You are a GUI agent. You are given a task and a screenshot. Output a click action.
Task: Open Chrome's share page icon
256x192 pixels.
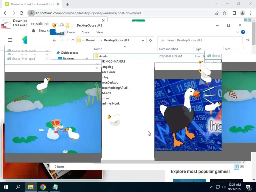[x=216, y=13]
